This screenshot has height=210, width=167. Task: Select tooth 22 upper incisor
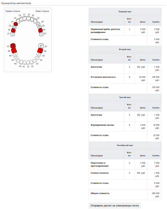pyautogui.click(x=32, y=19)
